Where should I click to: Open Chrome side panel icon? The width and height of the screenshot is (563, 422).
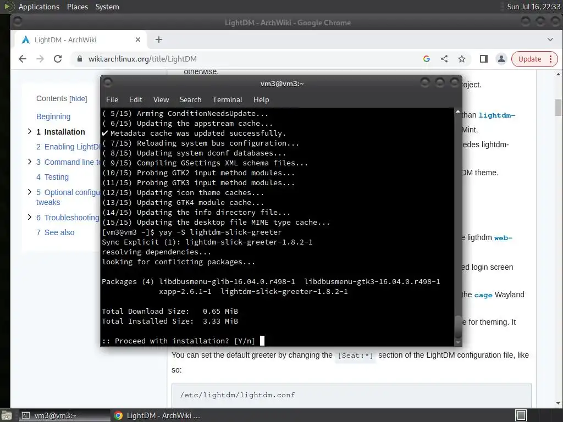(484, 59)
